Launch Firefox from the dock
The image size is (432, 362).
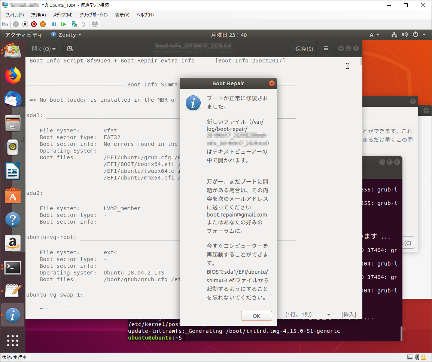[x=13, y=75]
